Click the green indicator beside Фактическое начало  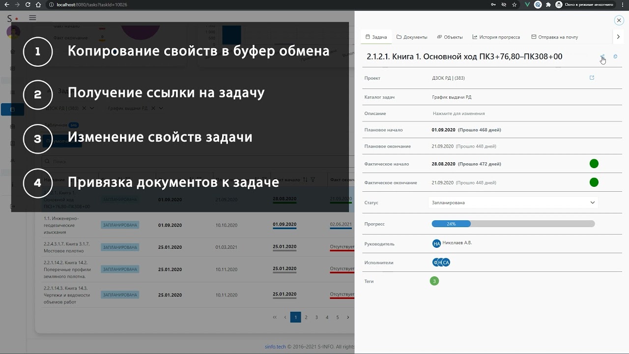(594, 164)
